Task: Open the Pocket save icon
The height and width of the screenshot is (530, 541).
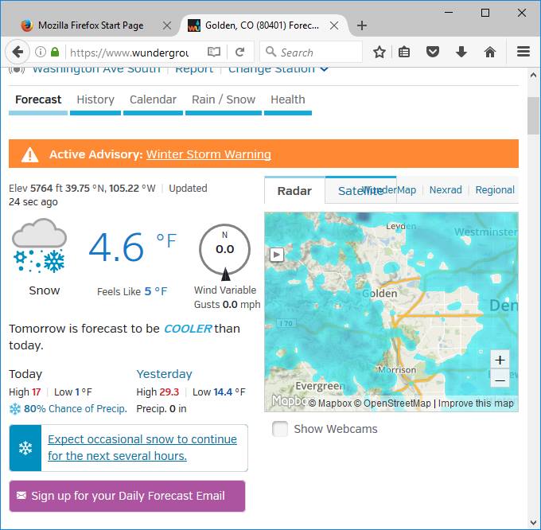Action: tap(432, 53)
